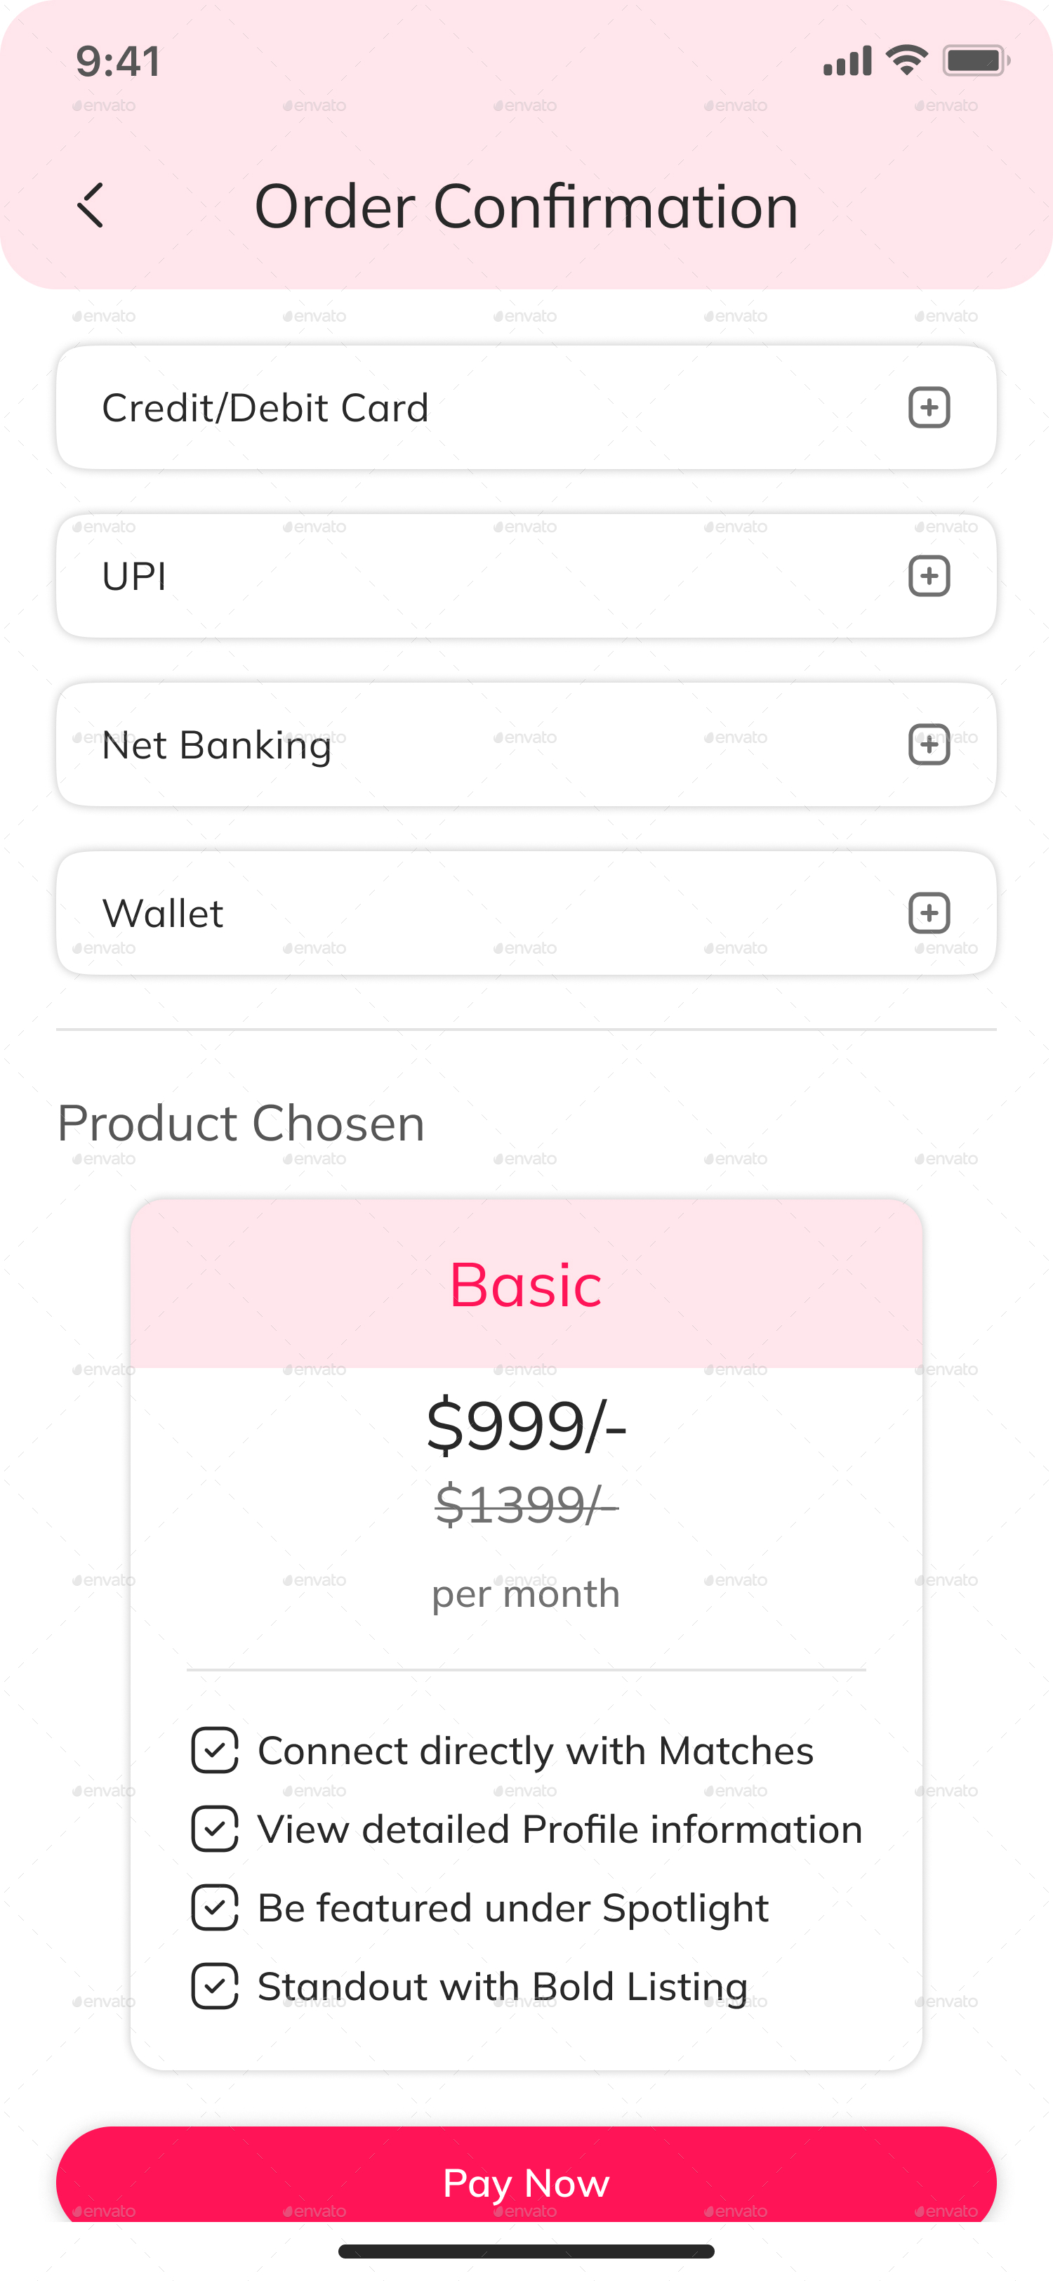Screen dimensions: 1053x2281
Task: Open the Order Confirmation title bar
Action: [x=526, y=204]
